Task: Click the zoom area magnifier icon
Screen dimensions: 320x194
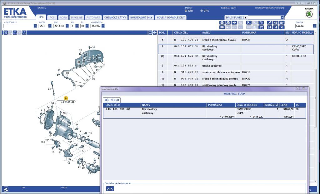Action: pyautogui.click(x=15, y=33)
